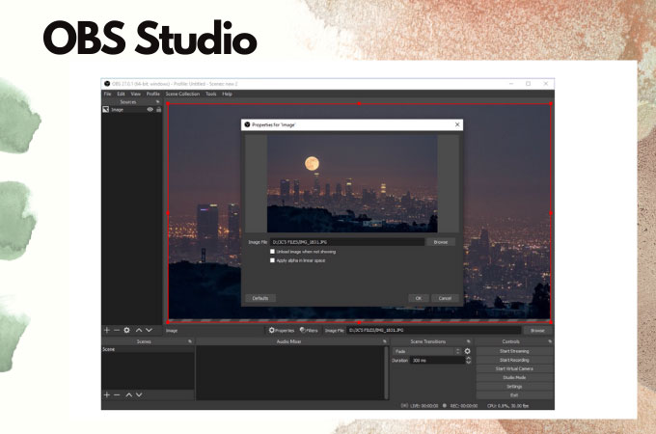Click the lock icon on Image source

(x=159, y=110)
